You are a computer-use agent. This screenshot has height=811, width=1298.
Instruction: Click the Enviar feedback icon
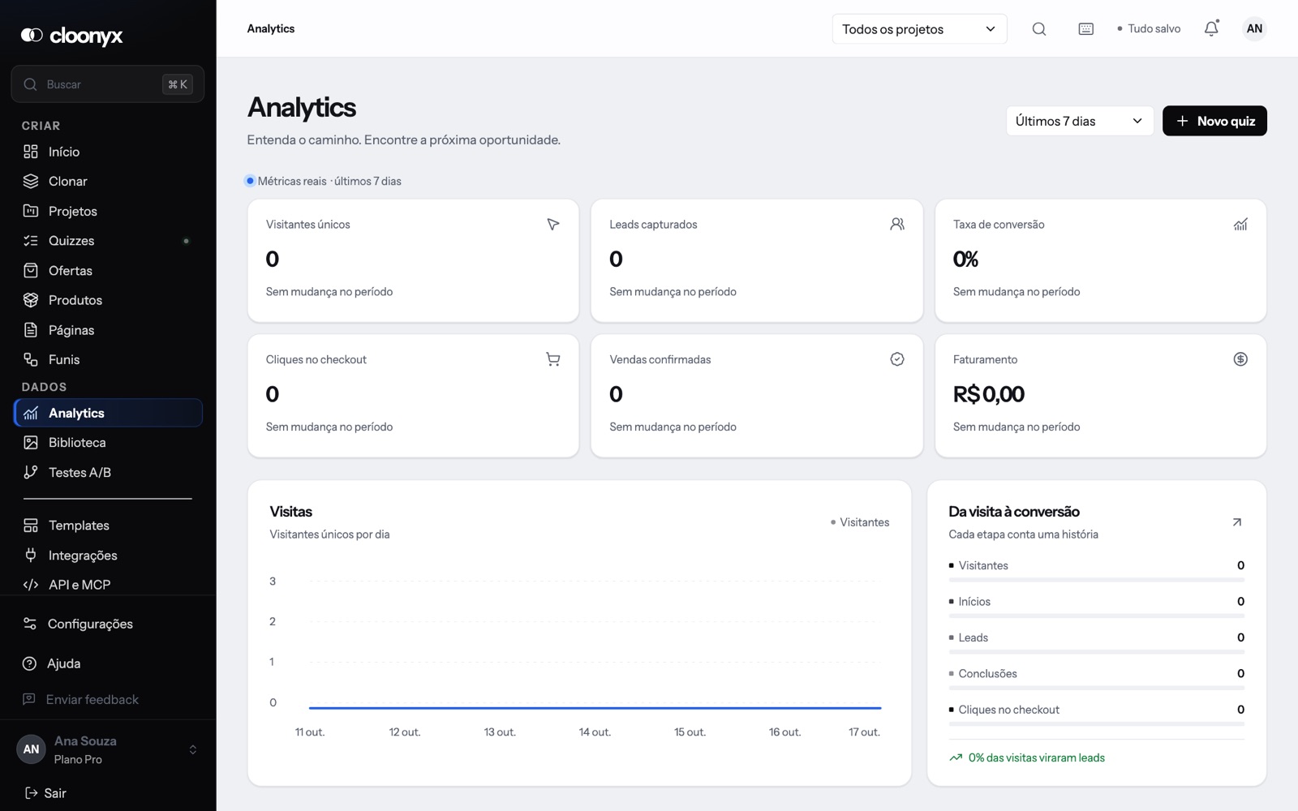coord(29,699)
